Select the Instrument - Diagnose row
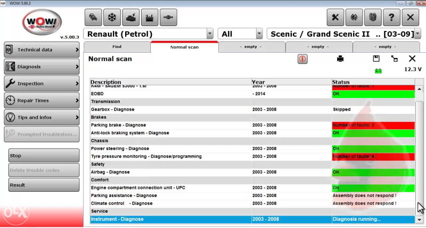Screen dimensions: 426x228 (252, 219)
